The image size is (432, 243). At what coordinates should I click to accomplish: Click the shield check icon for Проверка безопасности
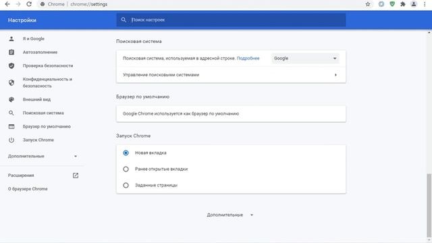(x=11, y=65)
